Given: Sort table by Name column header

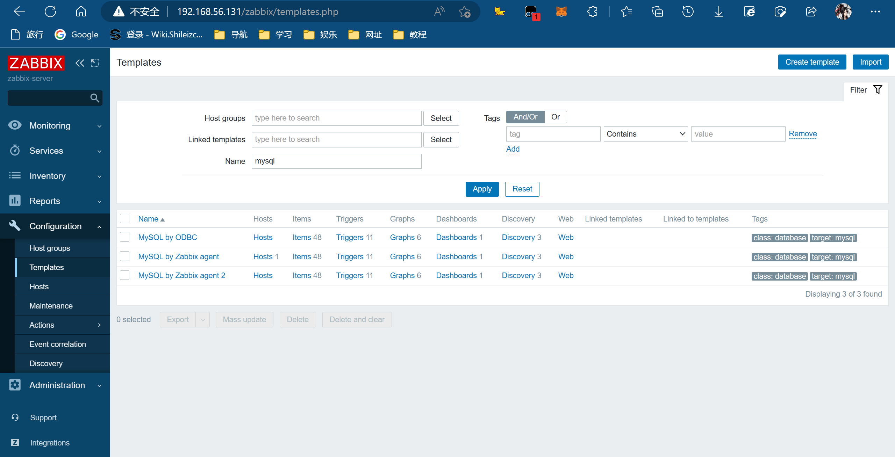Looking at the screenshot, I should point(148,219).
